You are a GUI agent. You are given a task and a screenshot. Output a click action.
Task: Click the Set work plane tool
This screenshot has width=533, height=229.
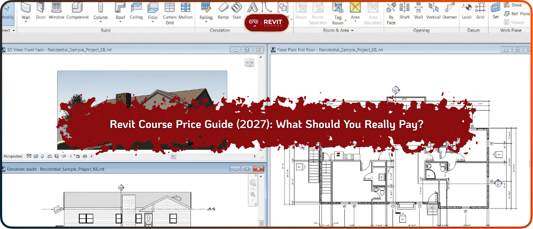pyautogui.click(x=496, y=11)
